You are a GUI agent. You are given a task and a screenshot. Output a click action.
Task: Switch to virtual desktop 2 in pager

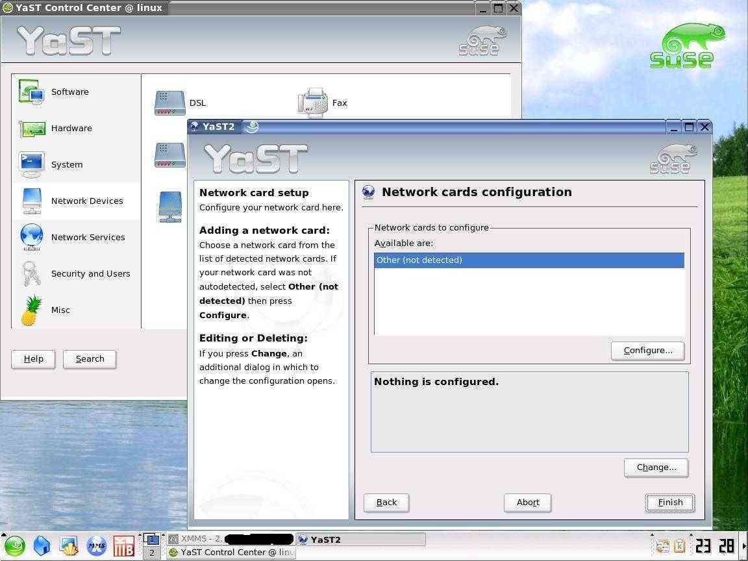click(x=152, y=553)
